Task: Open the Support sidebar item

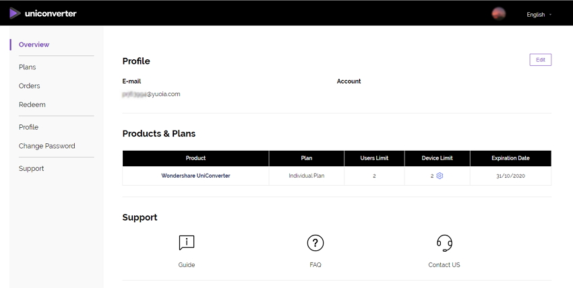Action: [32, 168]
